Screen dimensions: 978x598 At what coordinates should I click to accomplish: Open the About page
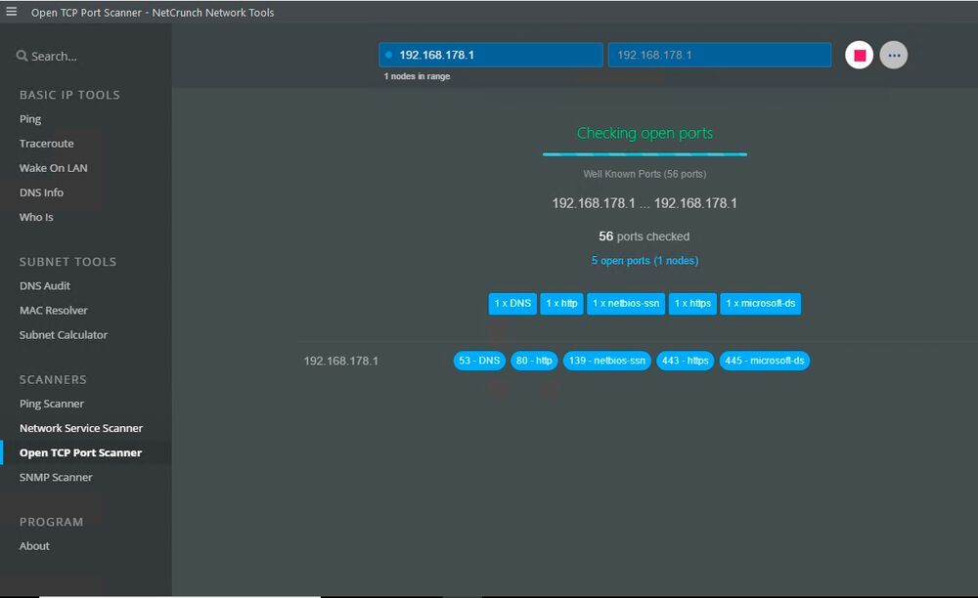(34, 546)
